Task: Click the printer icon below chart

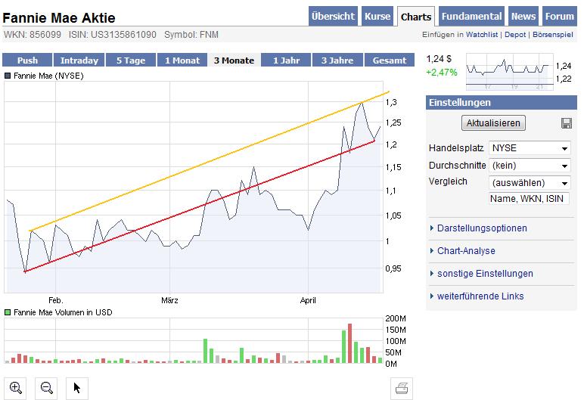Action: (x=402, y=389)
